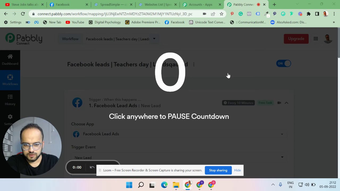Image resolution: width=340 pixels, height=191 pixels.
Task: Go back to previous page
Action: [6, 14]
